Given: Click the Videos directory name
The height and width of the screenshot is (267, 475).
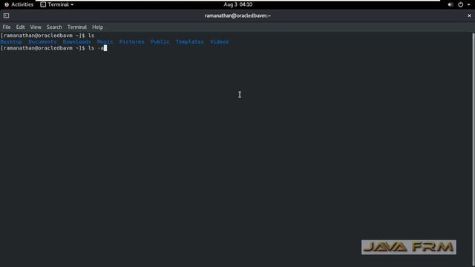Looking at the screenshot, I should 220,42.
